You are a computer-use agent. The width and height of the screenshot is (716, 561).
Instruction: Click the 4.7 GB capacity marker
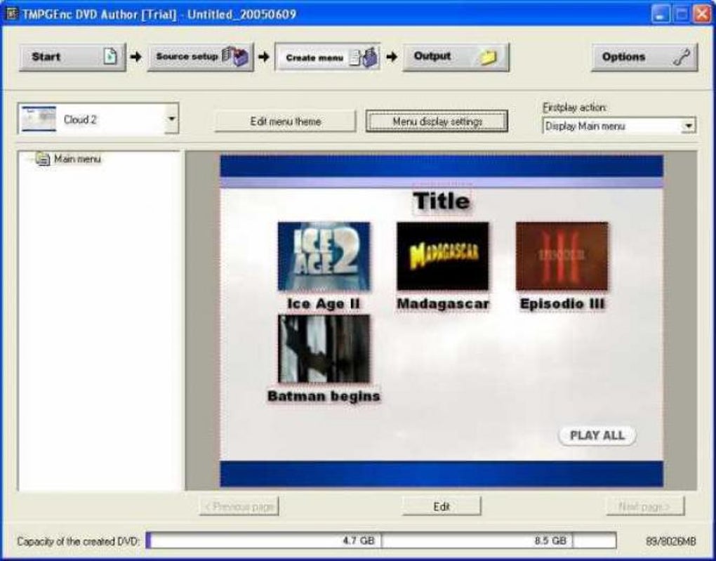[x=359, y=541]
